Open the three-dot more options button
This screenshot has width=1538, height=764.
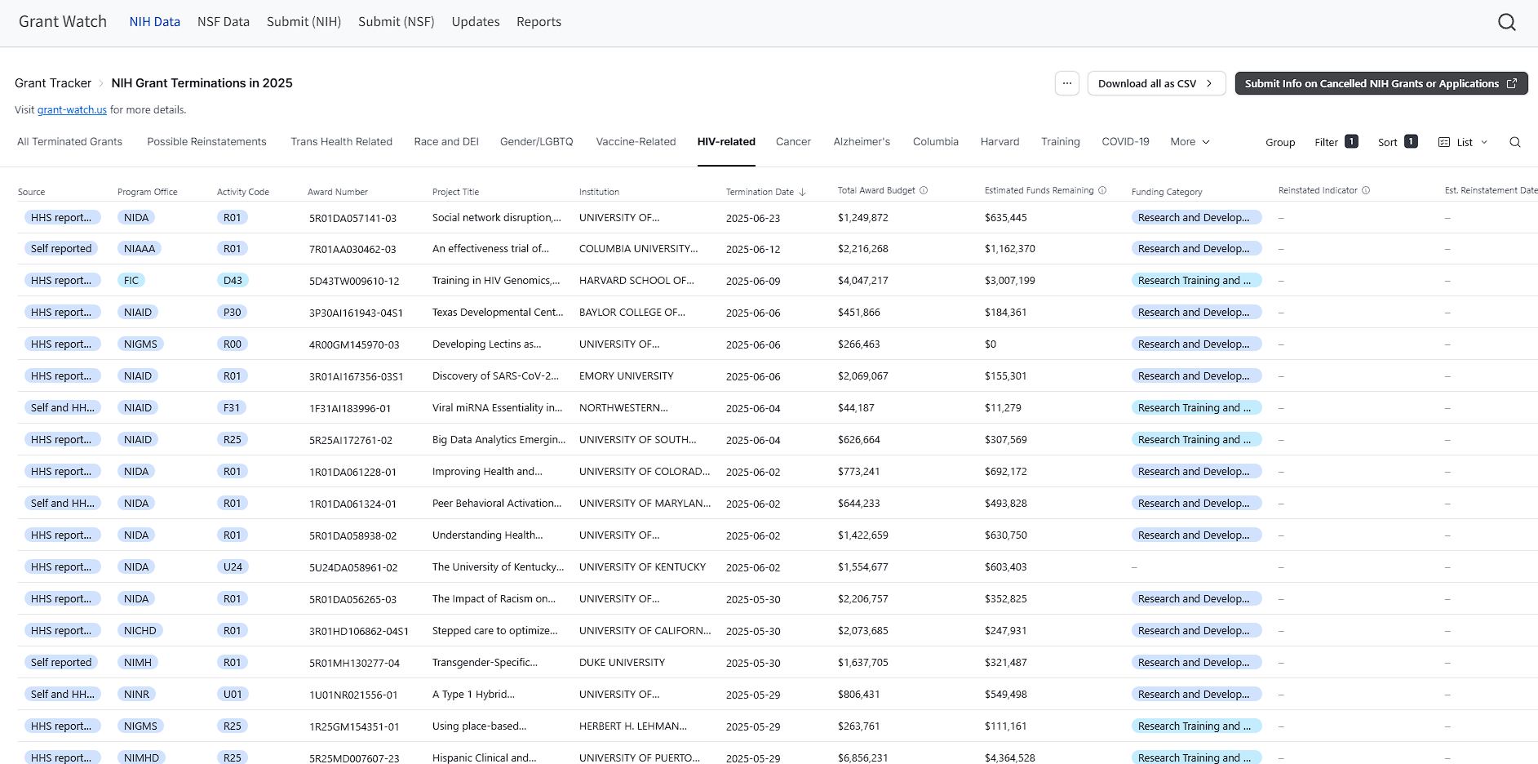point(1066,83)
